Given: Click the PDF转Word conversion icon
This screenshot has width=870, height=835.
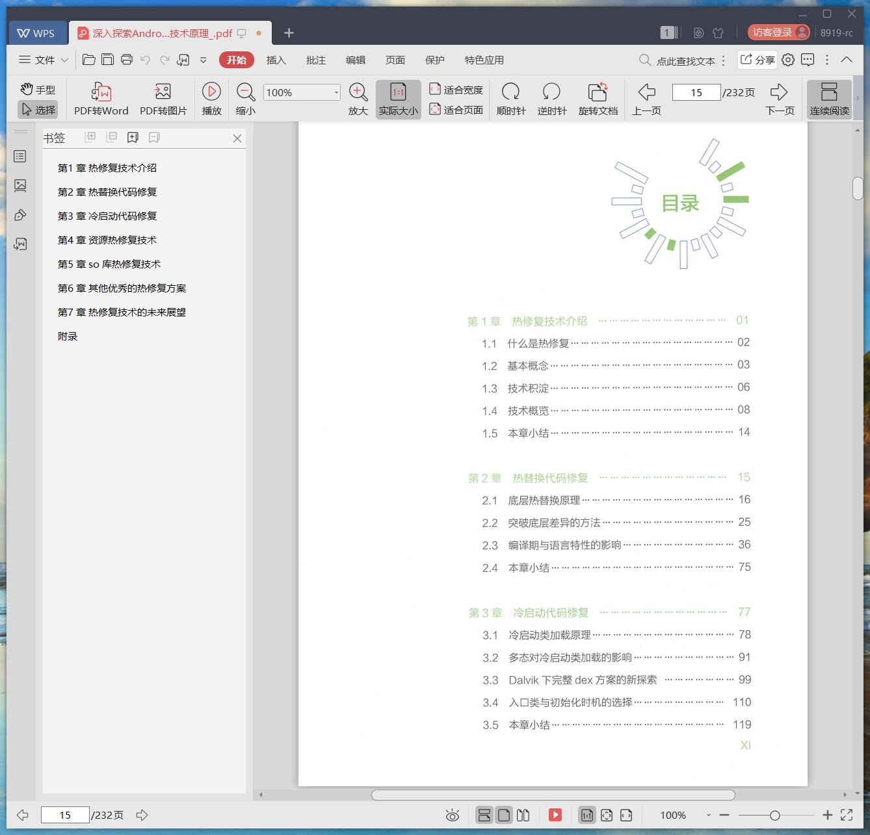Looking at the screenshot, I should pyautogui.click(x=101, y=92).
